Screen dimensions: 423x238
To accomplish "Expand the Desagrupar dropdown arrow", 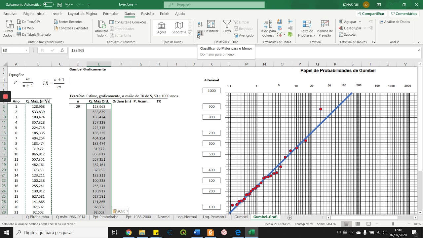I will 365,28.
